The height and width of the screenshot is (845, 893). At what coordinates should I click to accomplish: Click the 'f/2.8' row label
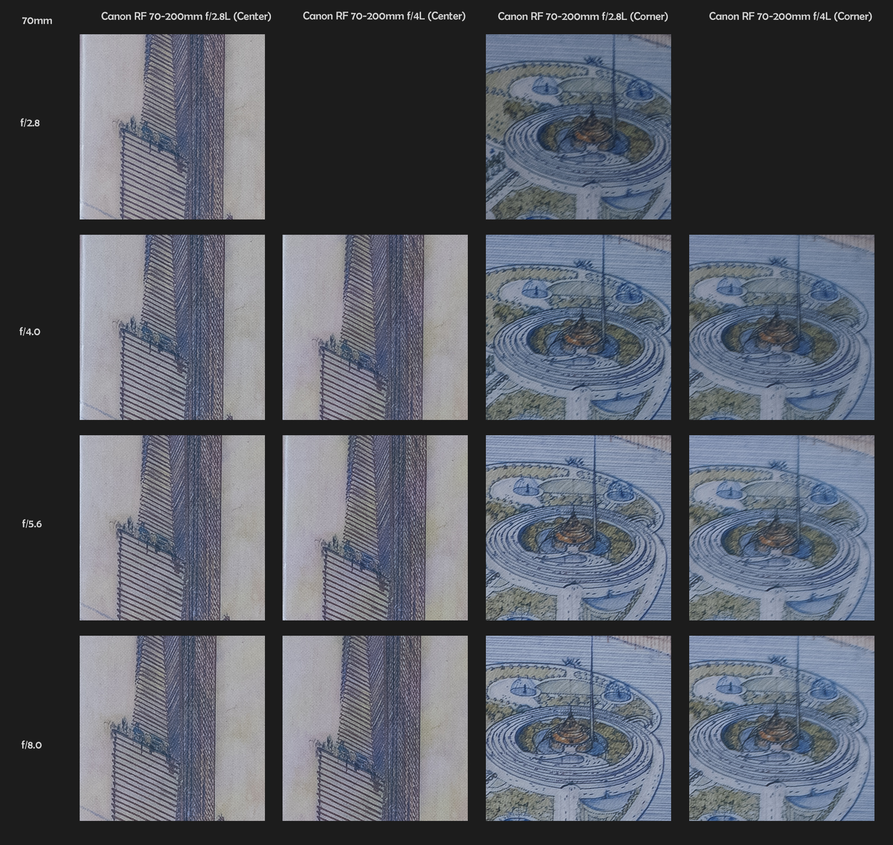point(30,123)
